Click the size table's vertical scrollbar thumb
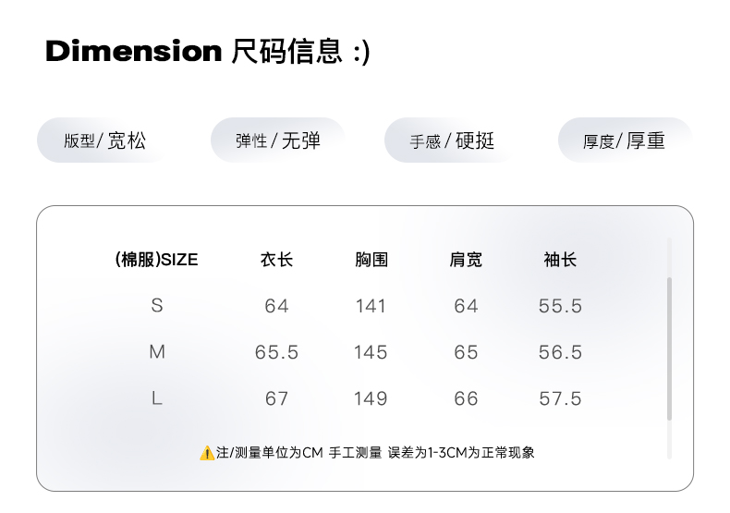730x513 pixels. [x=669, y=347]
